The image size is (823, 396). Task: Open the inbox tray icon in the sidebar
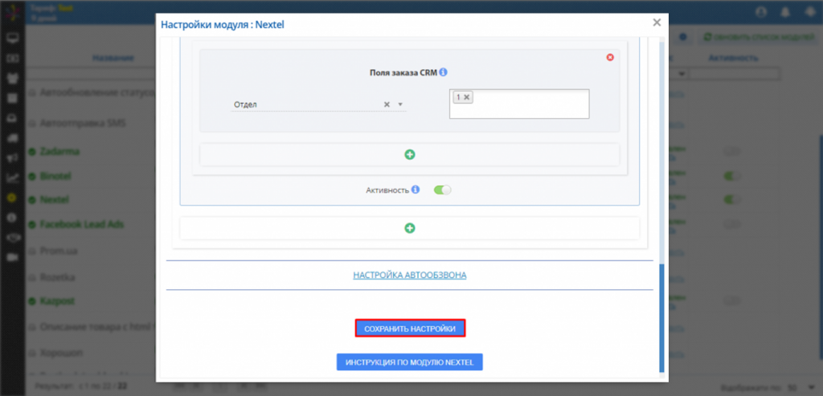point(13,119)
